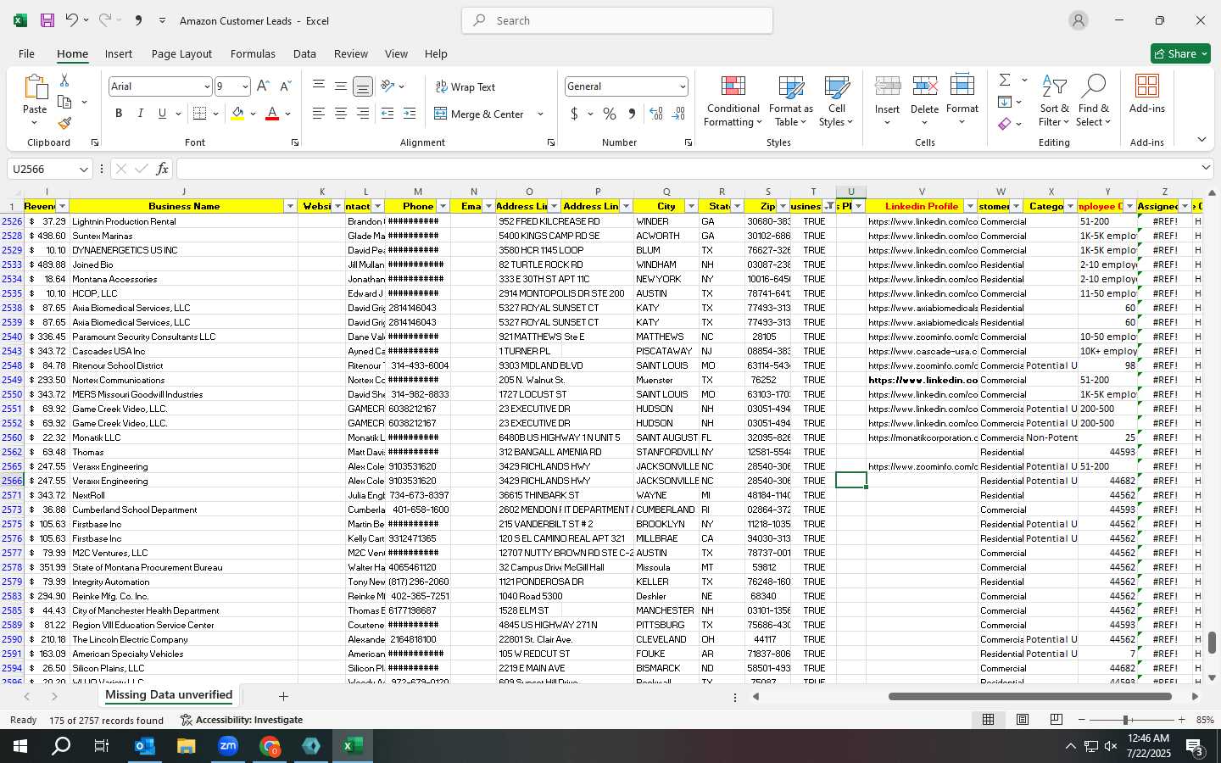Click the Cut scissors icon
The height and width of the screenshot is (763, 1221).
pyautogui.click(x=64, y=80)
